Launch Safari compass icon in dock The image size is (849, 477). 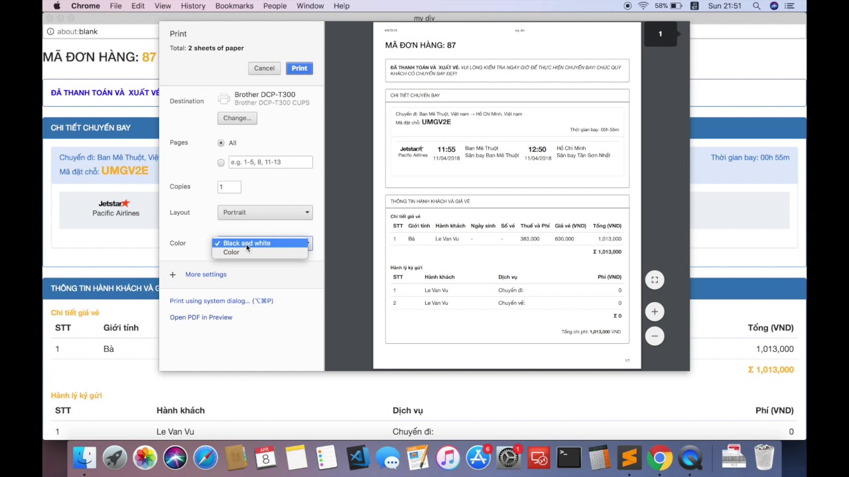(206, 457)
